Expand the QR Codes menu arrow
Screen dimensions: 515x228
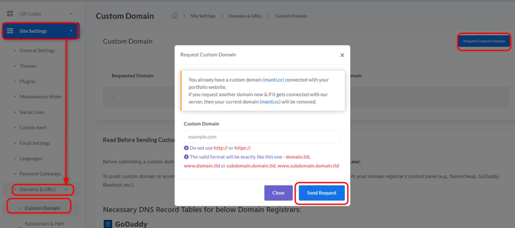click(x=71, y=14)
